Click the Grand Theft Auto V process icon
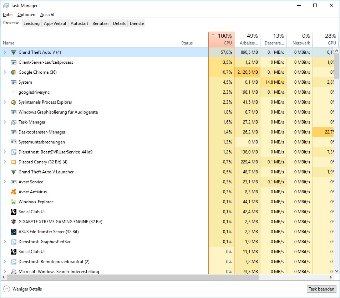 [14, 52]
